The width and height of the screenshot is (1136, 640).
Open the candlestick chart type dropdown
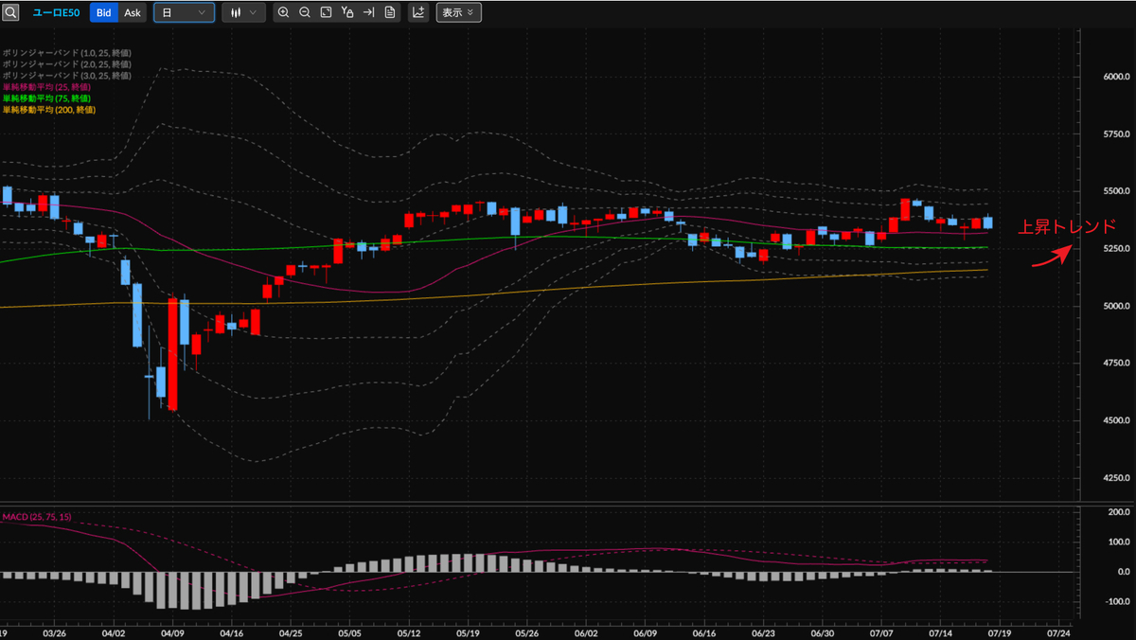coord(243,13)
